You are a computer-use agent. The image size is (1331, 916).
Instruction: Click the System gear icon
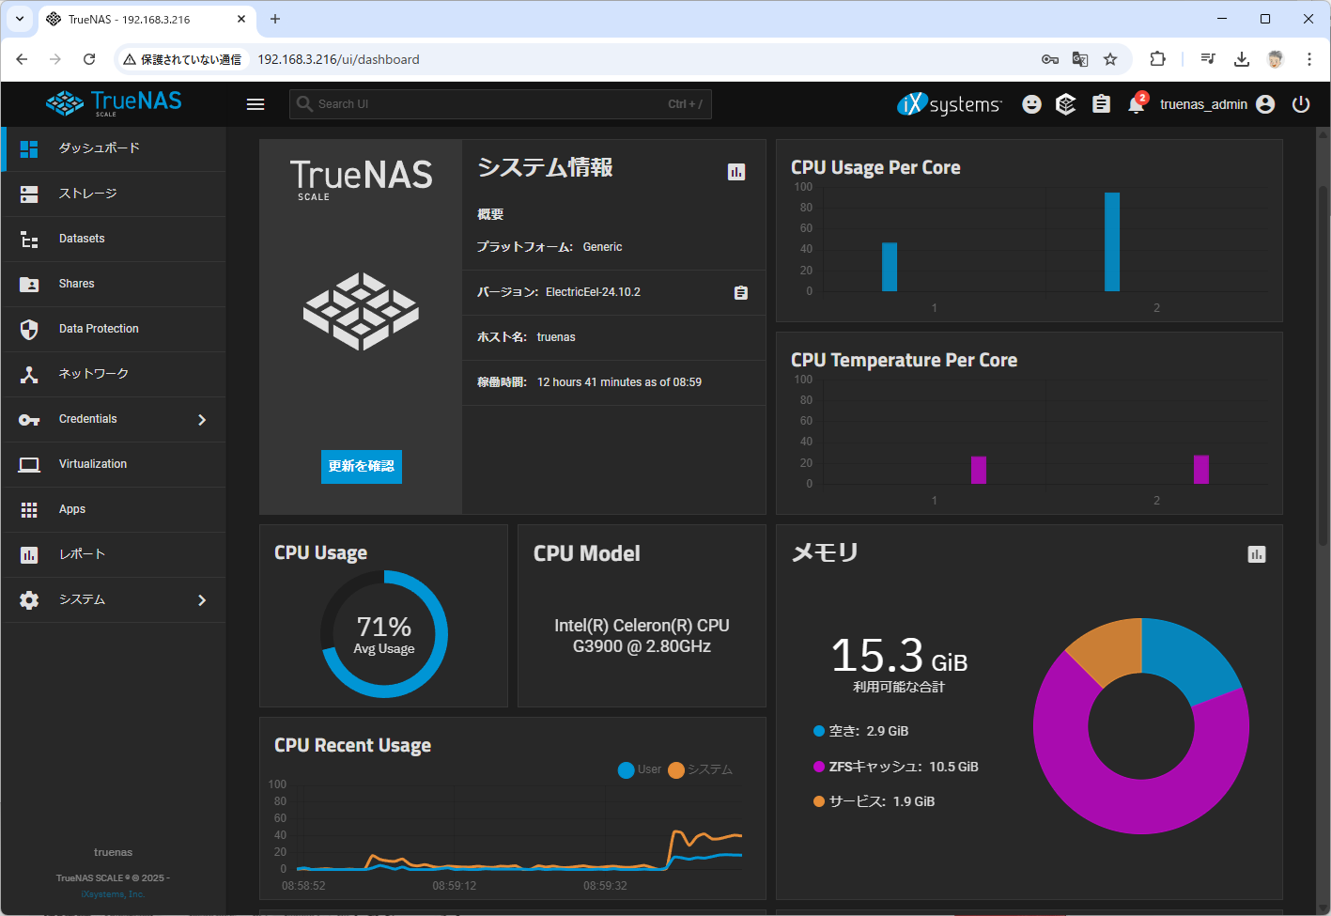29,599
